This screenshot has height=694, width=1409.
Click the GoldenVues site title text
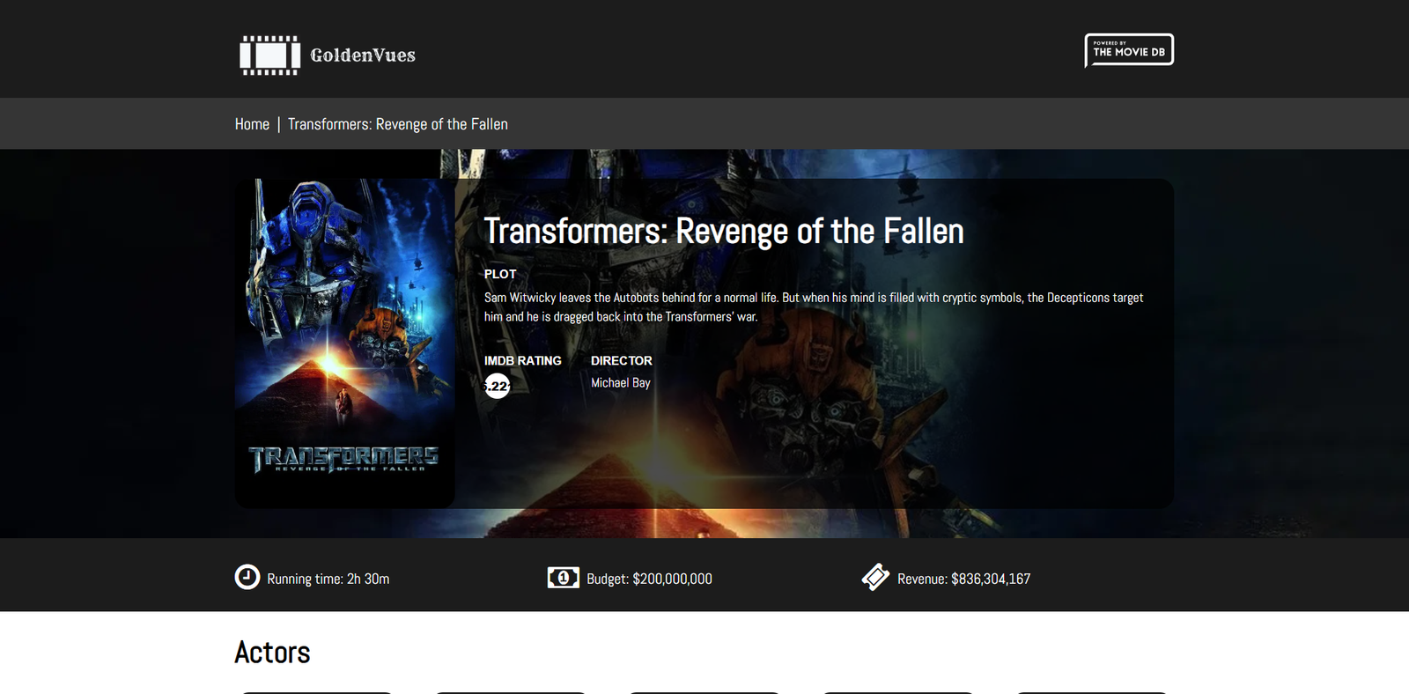point(363,55)
